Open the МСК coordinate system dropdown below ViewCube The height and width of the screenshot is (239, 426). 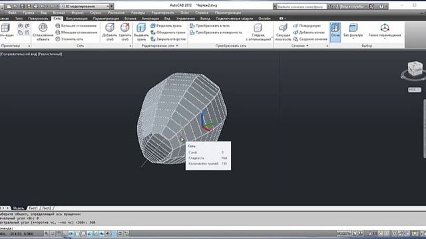415,90
